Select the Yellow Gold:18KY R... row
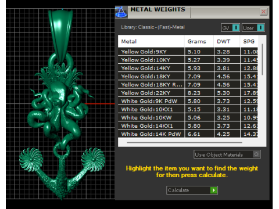Screen dimensions: 279x209 188,85
